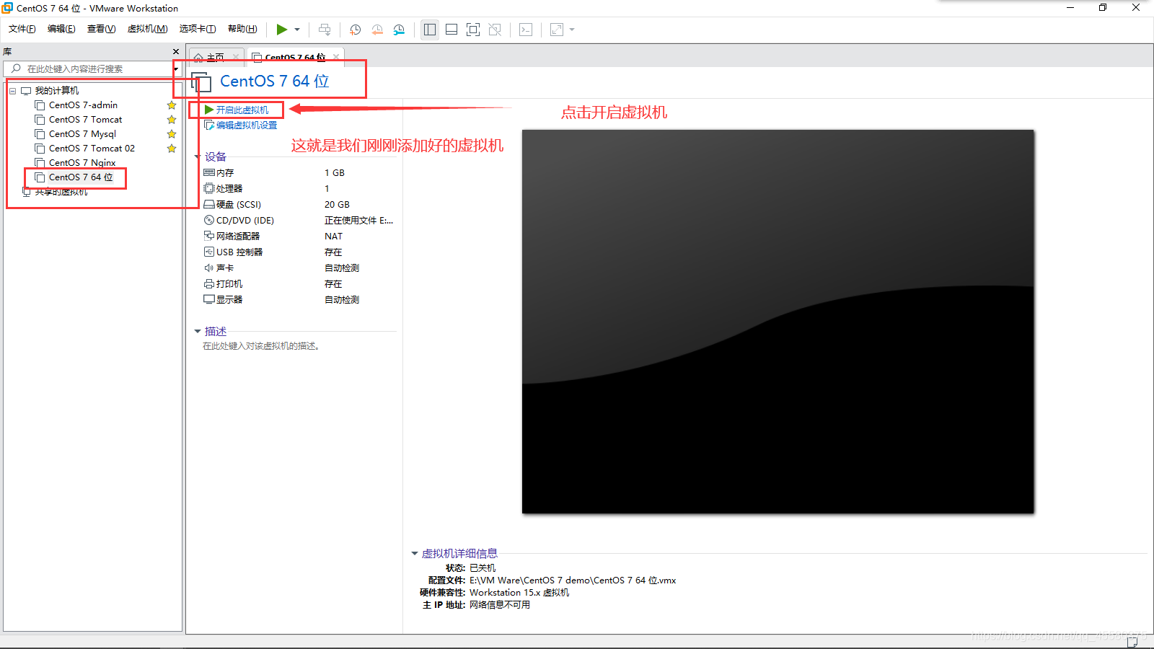Toggle the library sidebar view icon

click(x=430, y=30)
